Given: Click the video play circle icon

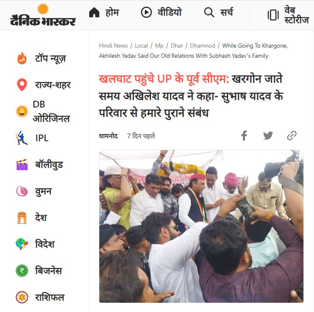Looking at the screenshot, I should (146, 12).
